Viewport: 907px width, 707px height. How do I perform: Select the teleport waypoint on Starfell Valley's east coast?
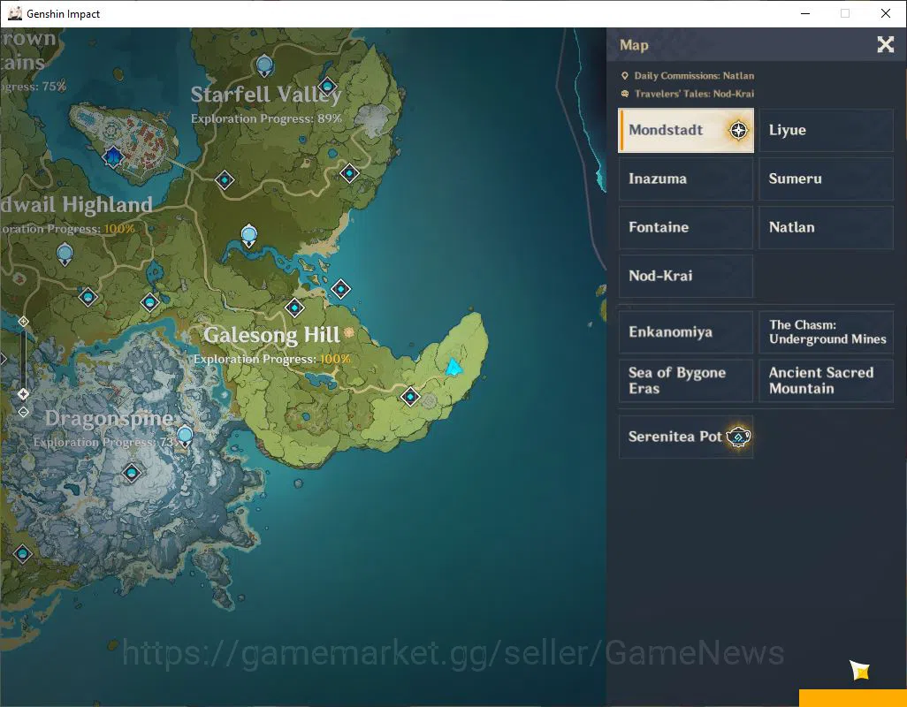coord(349,173)
